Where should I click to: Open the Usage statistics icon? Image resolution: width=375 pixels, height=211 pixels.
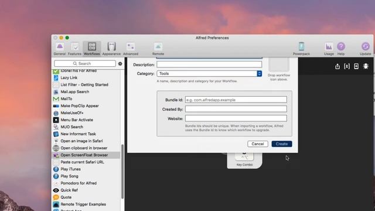tap(329, 49)
